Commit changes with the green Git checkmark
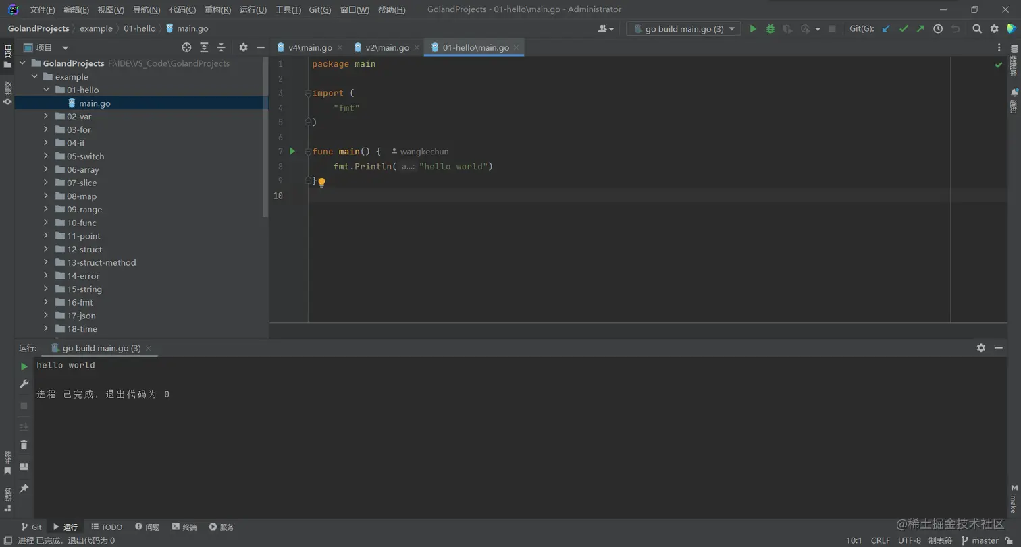This screenshot has width=1021, height=547. click(904, 29)
